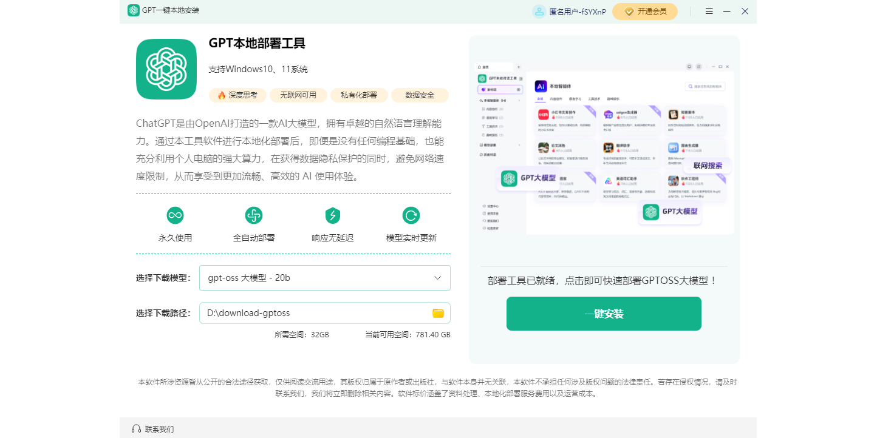Click the 全自动部署 deployment icon
Image resolution: width=877 pixels, height=438 pixels.
coord(253,215)
